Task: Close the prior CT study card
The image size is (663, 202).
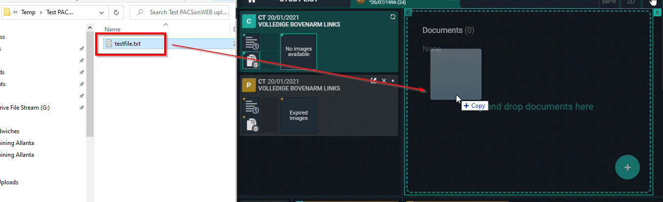Action: 384,81
